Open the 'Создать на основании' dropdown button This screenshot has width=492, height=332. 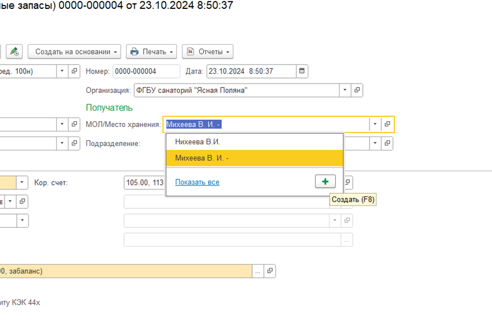75,51
